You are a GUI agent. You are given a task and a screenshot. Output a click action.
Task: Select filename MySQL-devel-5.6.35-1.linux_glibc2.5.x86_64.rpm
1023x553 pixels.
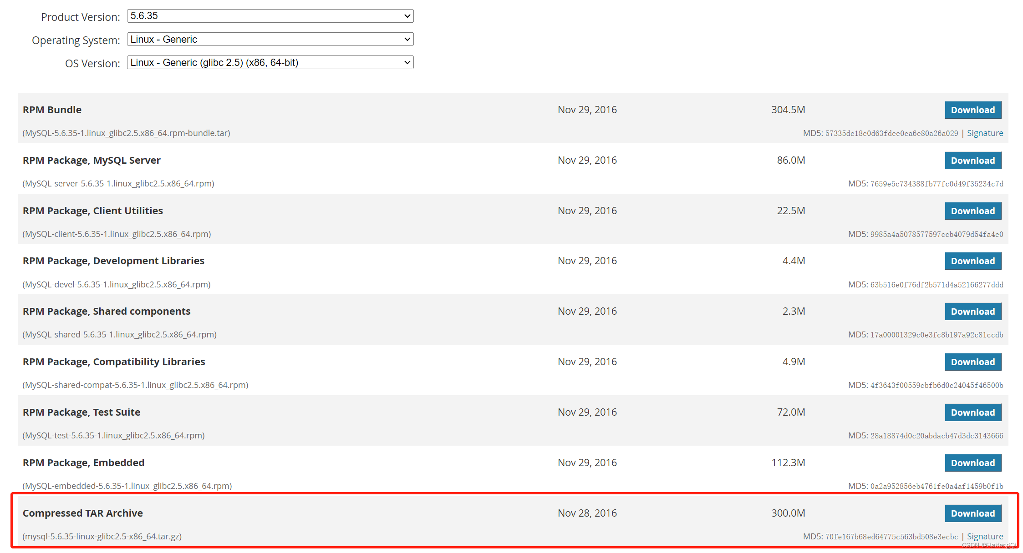pyautogui.click(x=117, y=285)
